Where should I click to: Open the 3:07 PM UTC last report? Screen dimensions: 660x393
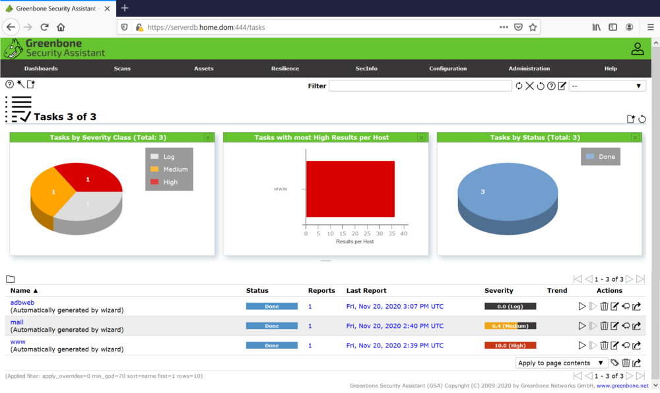(395, 307)
